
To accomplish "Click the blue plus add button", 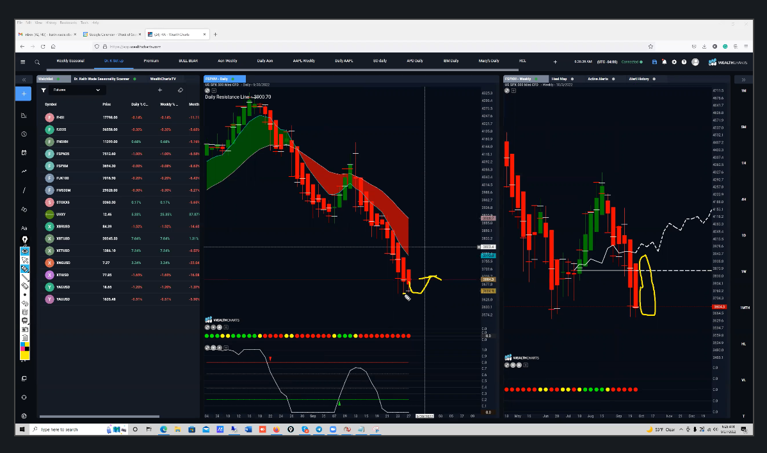I will [24, 94].
